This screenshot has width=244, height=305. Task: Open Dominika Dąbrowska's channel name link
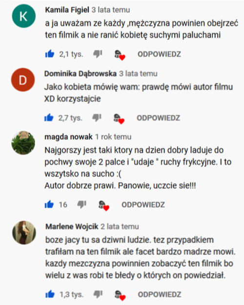81,74
